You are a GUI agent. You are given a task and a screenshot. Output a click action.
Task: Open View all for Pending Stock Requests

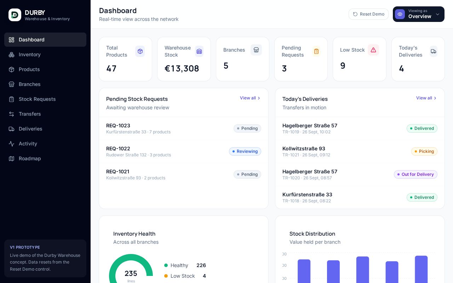(x=250, y=98)
